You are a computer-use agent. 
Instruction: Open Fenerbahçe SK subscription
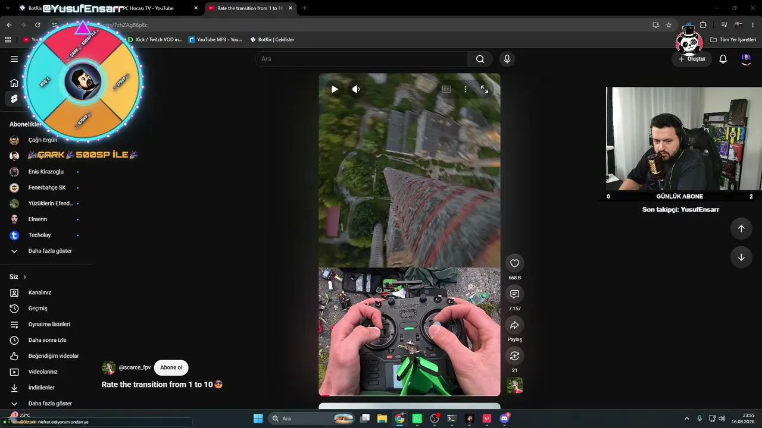pyautogui.click(x=46, y=188)
